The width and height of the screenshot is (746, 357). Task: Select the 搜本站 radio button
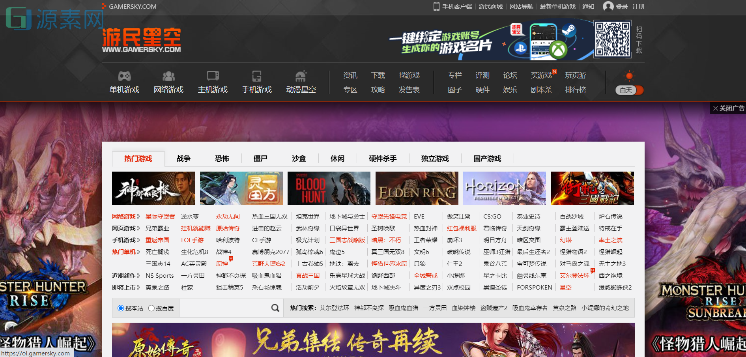[121, 308]
